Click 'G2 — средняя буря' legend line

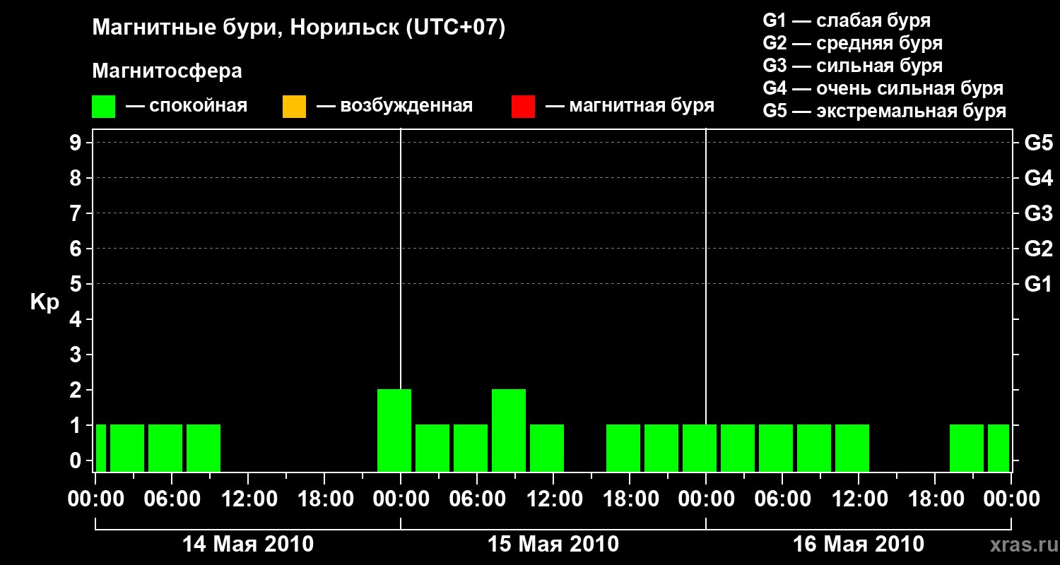pyautogui.click(x=853, y=43)
